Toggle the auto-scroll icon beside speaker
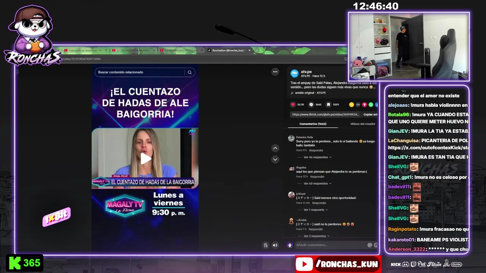Image resolution: width=486 pixels, height=273 pixels. (x=266, y=245)
